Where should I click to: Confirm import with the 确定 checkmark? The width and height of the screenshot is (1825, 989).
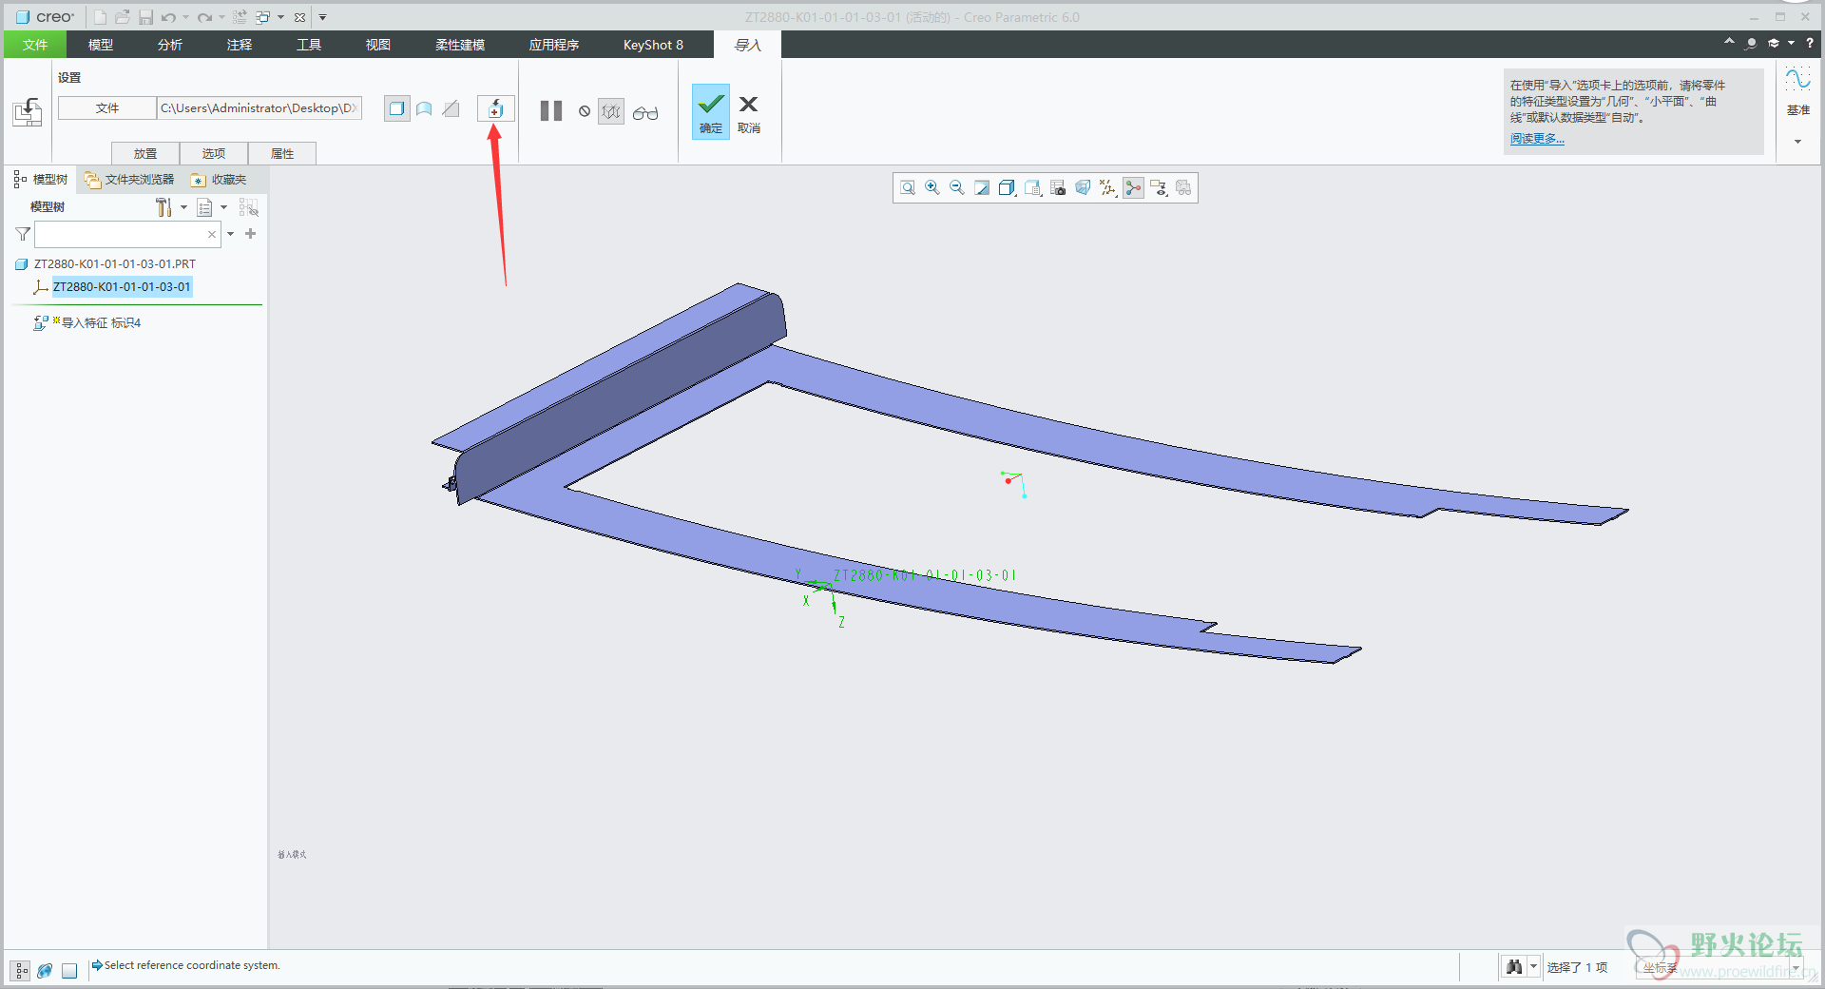click(x=710, y=111)
